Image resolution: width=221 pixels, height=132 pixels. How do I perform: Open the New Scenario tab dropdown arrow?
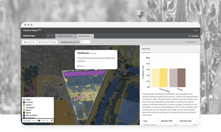[92, 36]
